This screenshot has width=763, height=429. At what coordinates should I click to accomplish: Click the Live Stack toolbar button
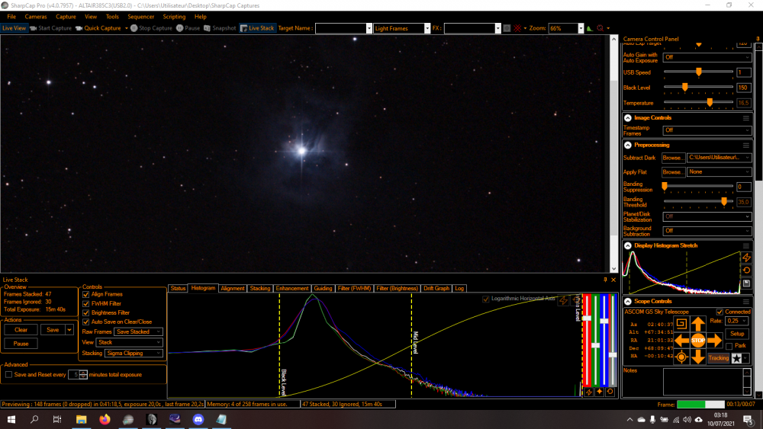pos(257,28)
